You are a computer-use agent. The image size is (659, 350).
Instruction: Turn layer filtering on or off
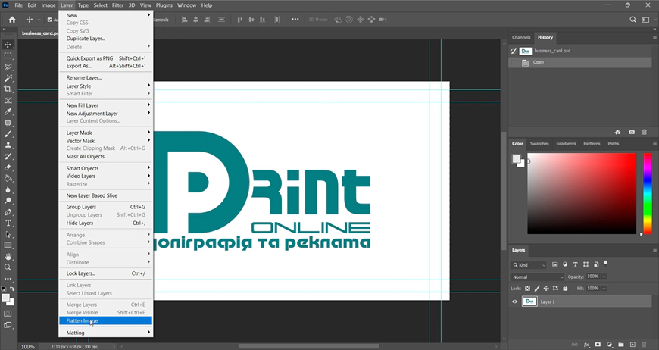(x=606, y=264)
